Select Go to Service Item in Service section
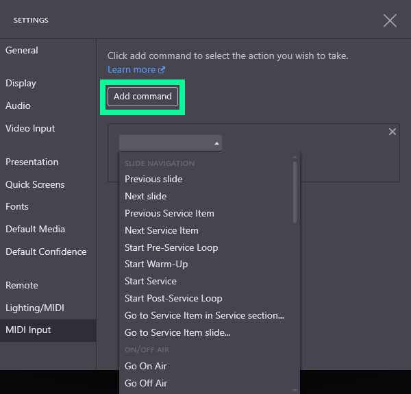 206,315
